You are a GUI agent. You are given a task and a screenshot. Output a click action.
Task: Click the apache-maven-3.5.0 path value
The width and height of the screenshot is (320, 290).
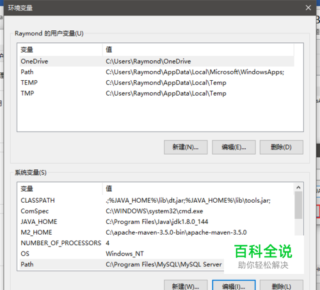click(x=176, y=232)
